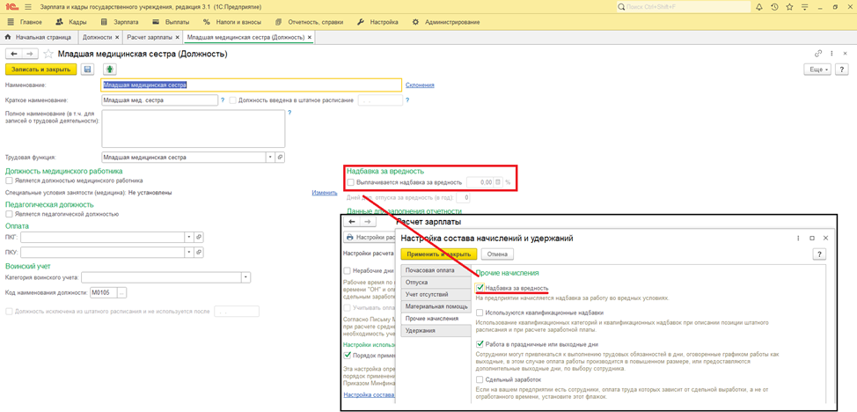Focus the global search field

coord(683,7)
